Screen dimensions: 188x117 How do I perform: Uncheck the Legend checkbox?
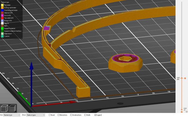click(95, 115)
